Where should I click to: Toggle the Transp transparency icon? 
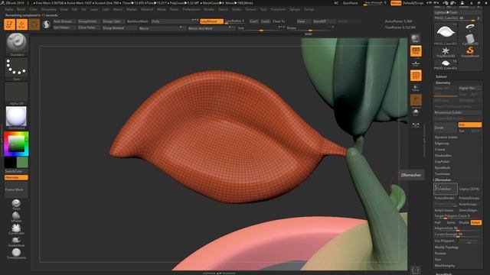tap(416, 89)
